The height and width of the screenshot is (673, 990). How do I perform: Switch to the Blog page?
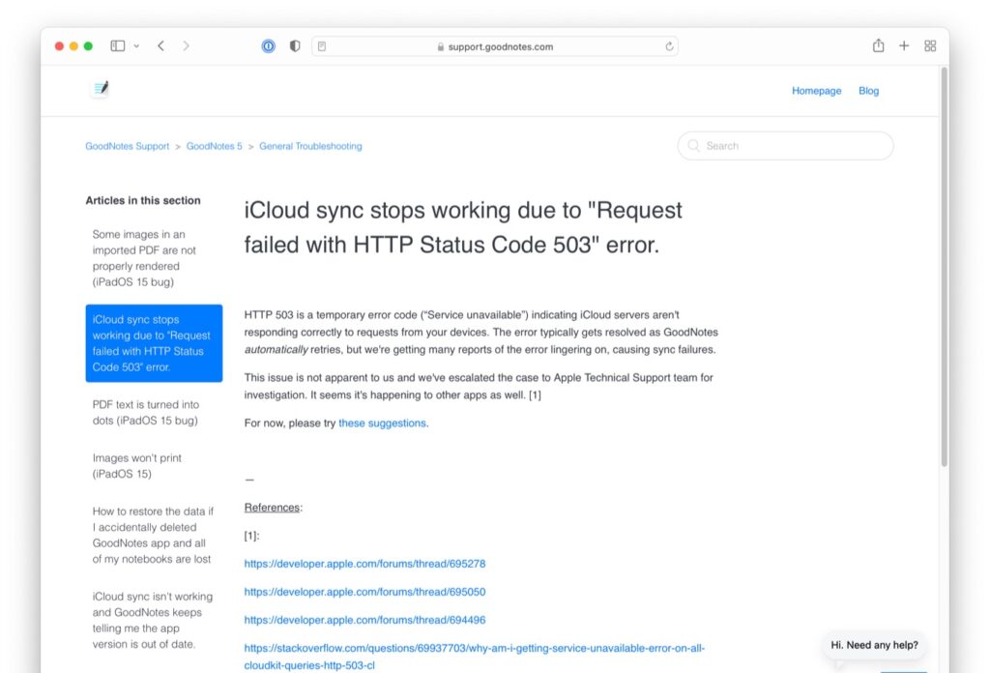tap(867, 90)
